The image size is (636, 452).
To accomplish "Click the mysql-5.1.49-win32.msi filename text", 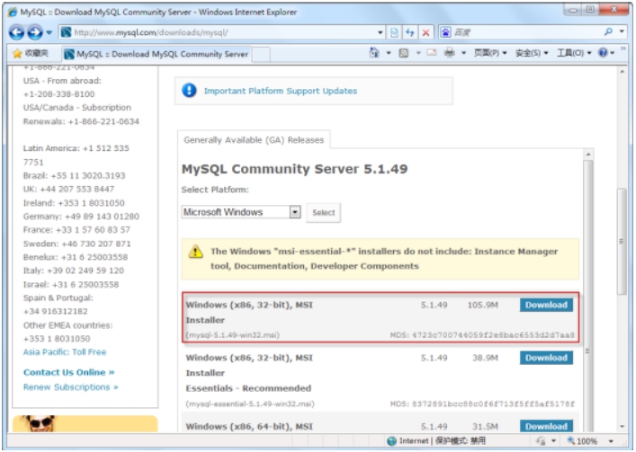I will click(x=232, y=335).
